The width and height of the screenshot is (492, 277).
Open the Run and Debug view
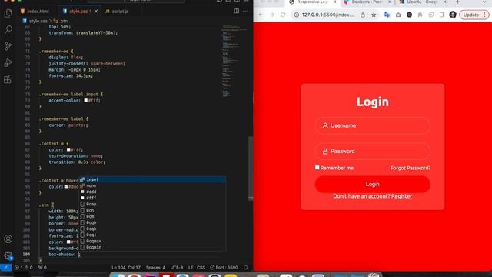8,62
